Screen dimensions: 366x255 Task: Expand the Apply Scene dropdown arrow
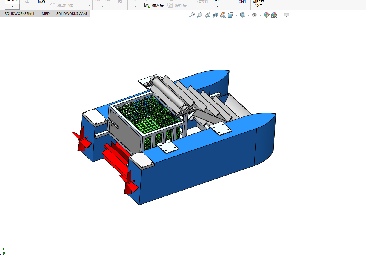[280, 15]
